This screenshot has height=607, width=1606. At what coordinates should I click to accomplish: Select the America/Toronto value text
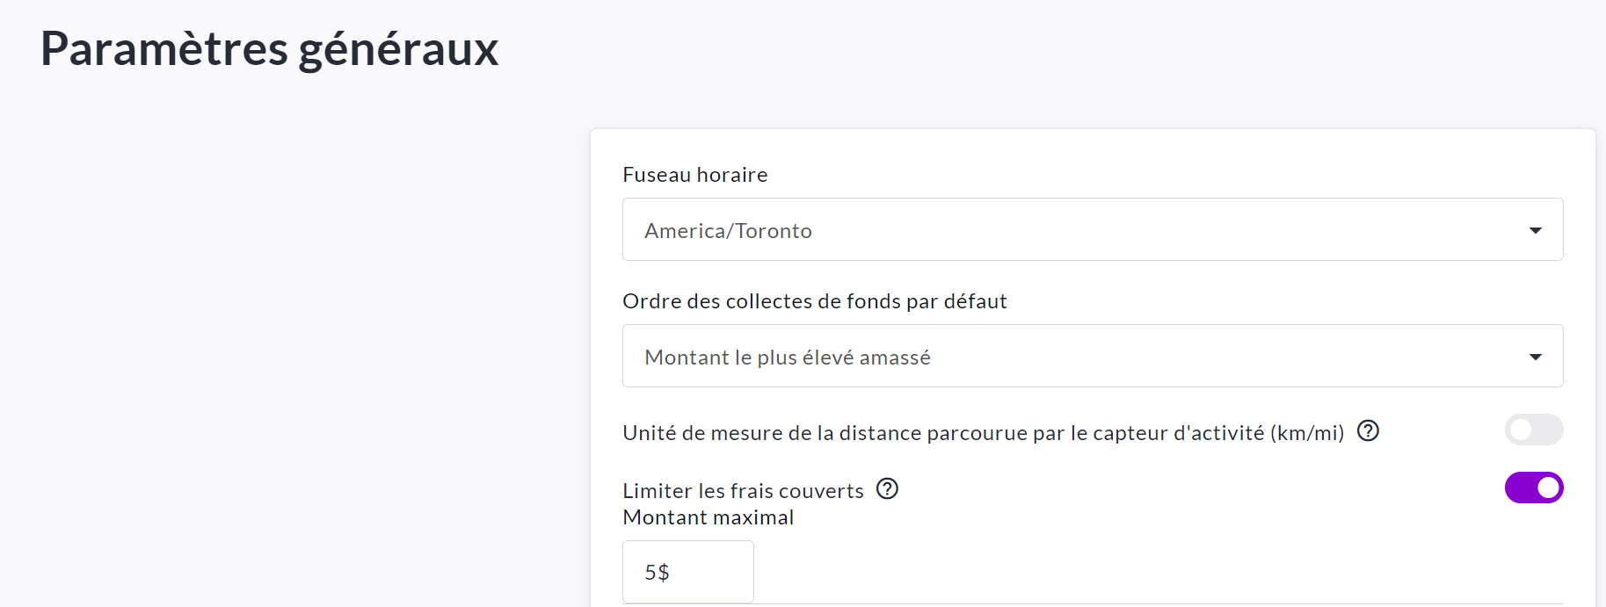pyautogui.click(x=728, y=231)
